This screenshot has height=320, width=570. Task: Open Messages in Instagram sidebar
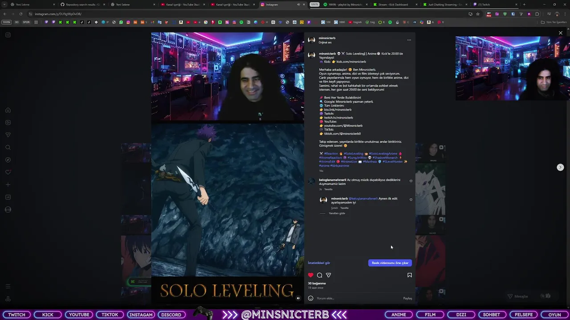(x=8, y=135)
